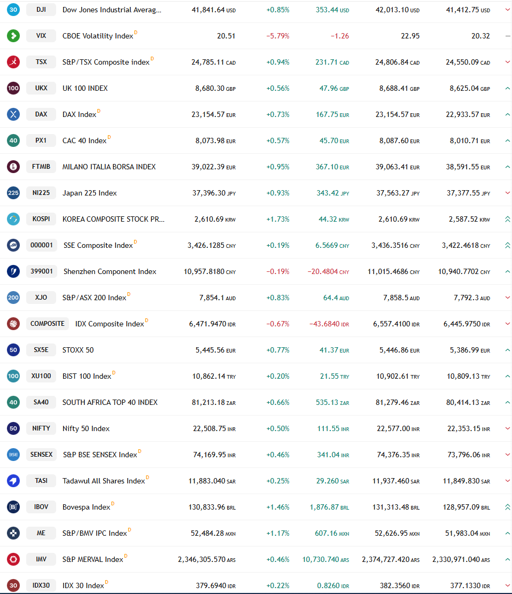Click the double-arrow rating in KOSPI row
Image resolution: width=512 pixels, height=594 pixels.
coord(507,219)
